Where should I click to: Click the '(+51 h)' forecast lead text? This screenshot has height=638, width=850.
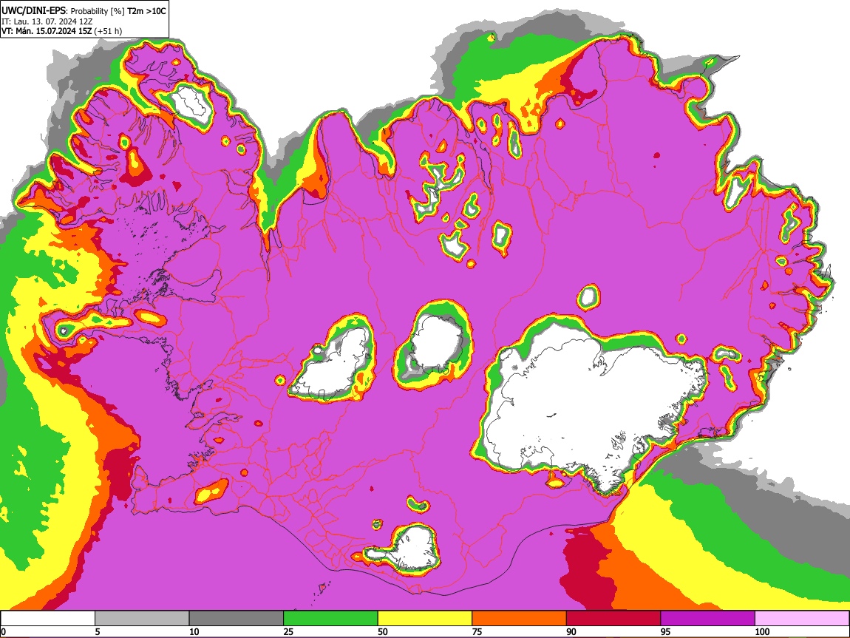pyautogui.click(x=109, y=31)
